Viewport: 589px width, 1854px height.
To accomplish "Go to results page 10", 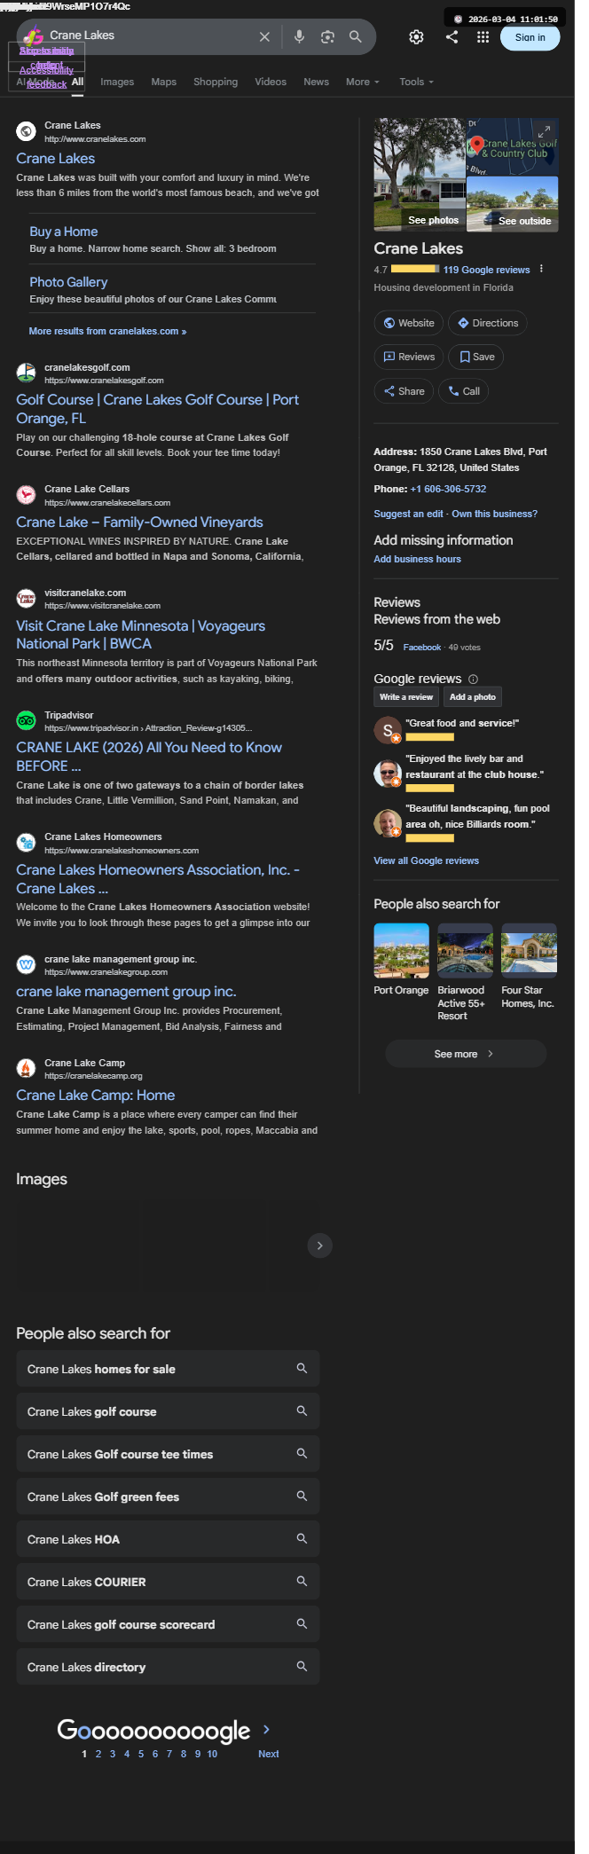I will tap(212, 1754).
